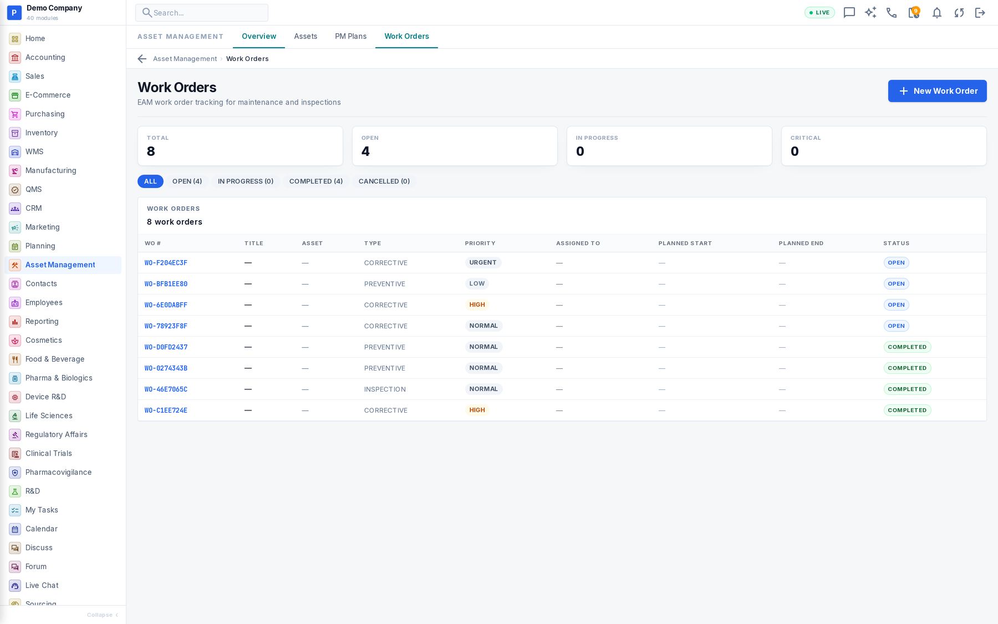998x624 pixels.
Task: Click in the Search input field
Action: 202,13
